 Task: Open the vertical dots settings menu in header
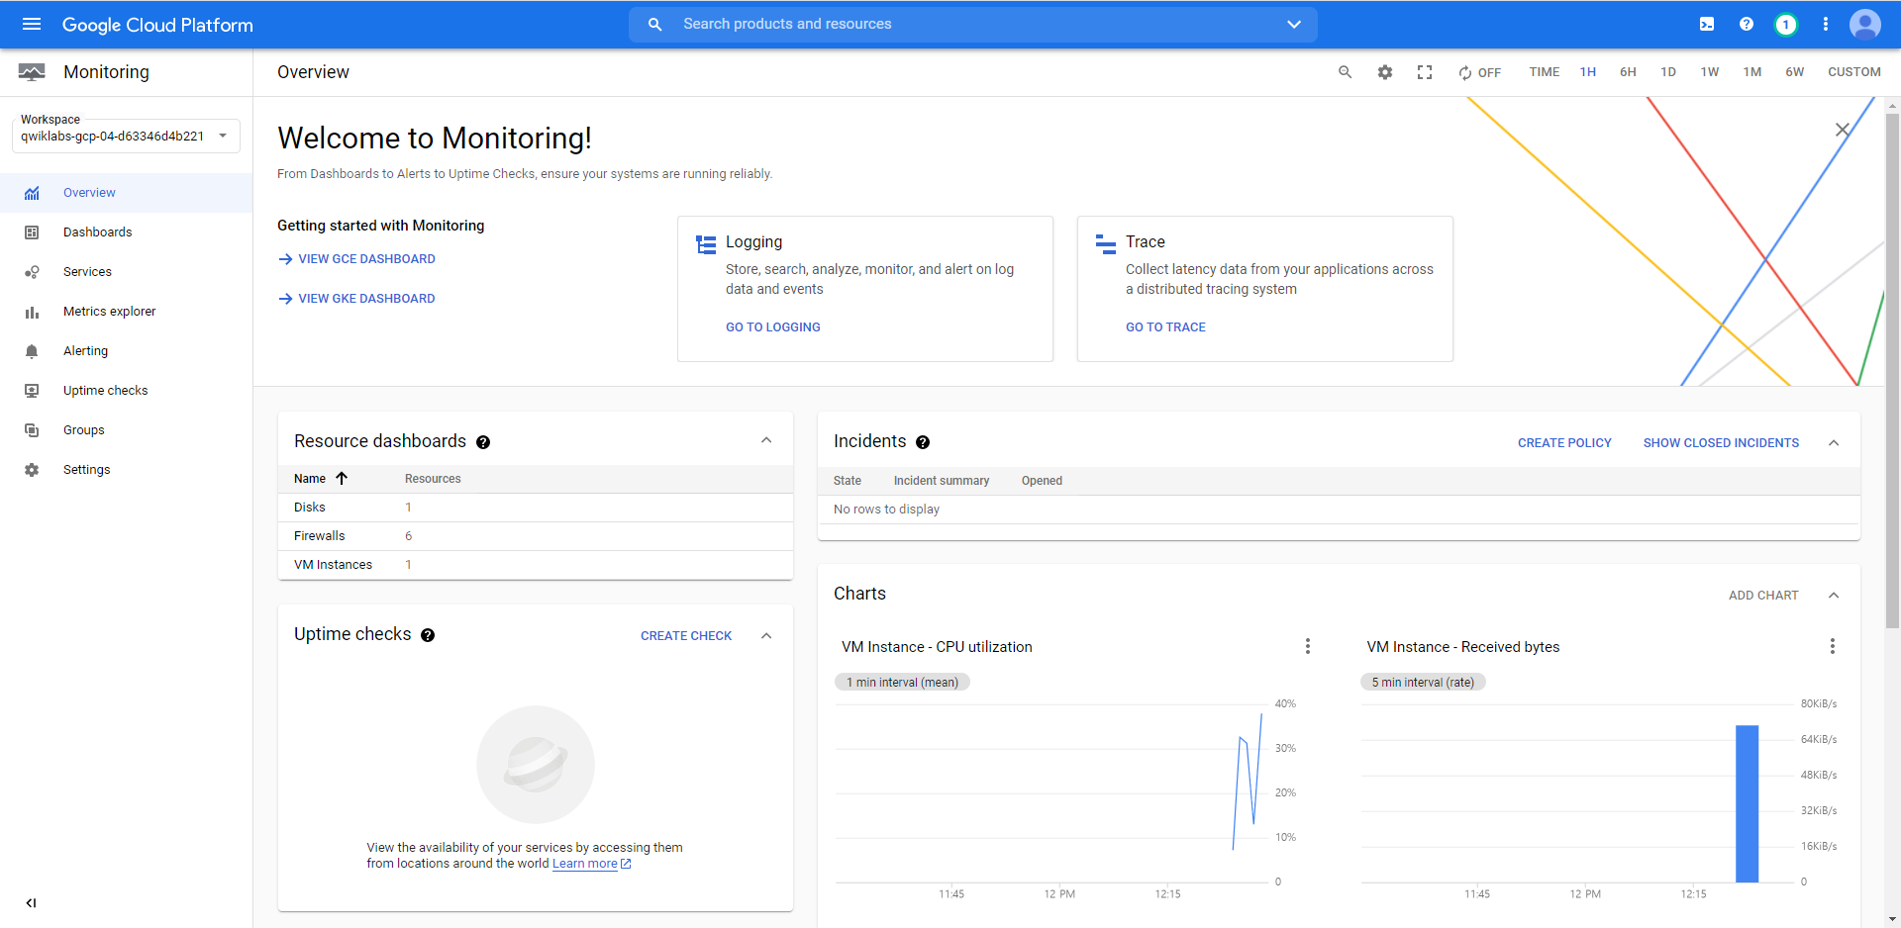[1826, 24]
